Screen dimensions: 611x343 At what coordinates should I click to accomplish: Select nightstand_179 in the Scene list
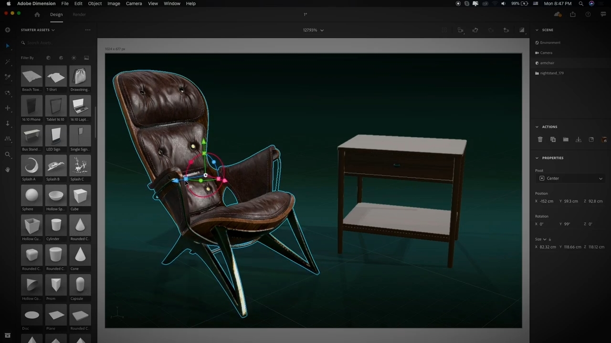[x=552, y=73]
